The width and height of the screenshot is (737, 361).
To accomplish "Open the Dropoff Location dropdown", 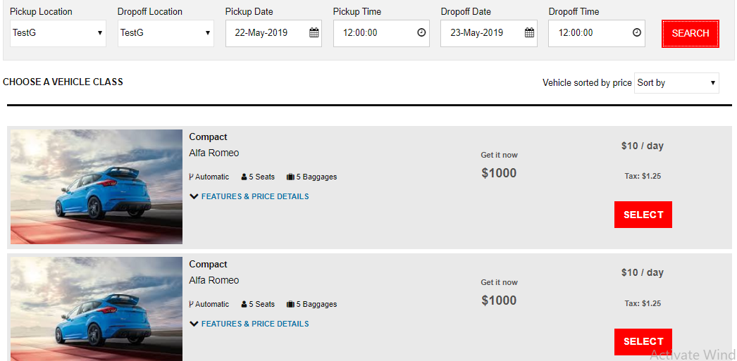I will (x=166, y=33).
